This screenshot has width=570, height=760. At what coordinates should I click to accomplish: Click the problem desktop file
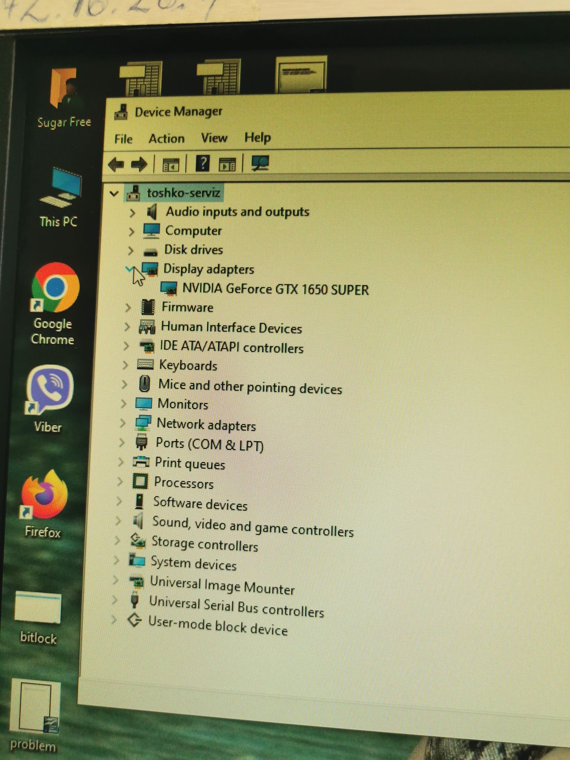(x=33, y=716)
